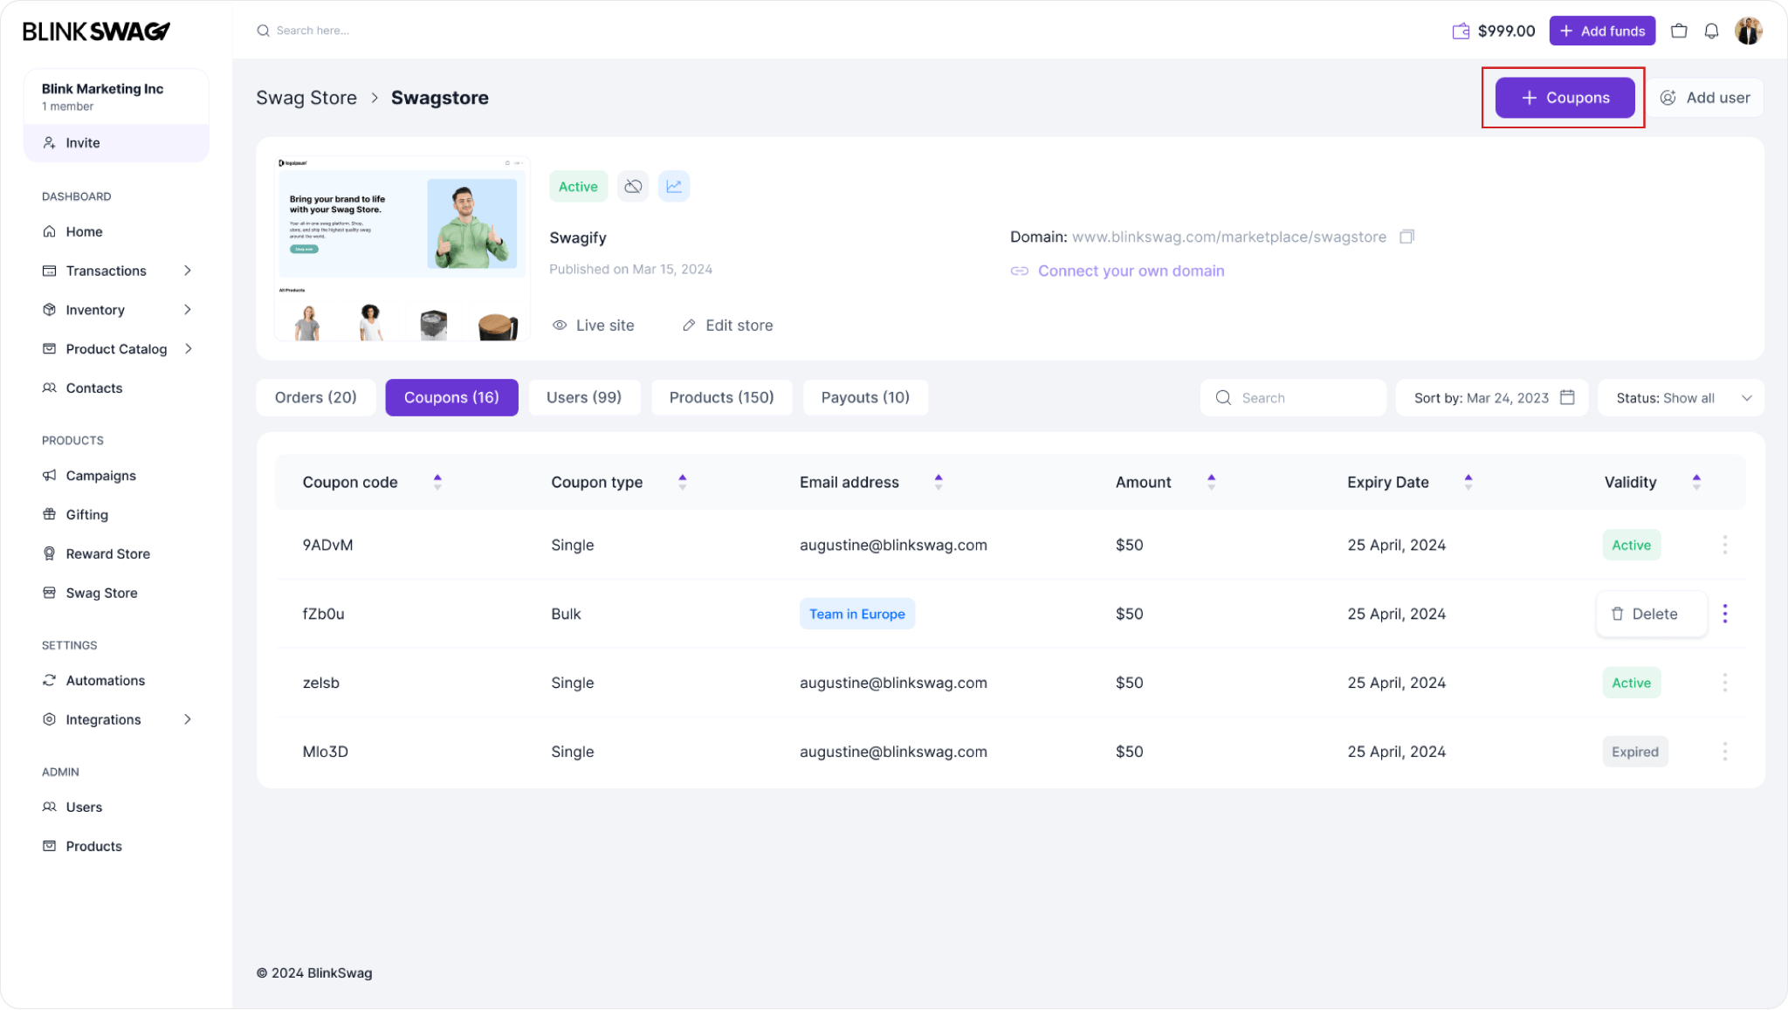Click the cloud-off sync icon next to Active
Viewport: 1788px width, 1010px height.
click(633, 186)
